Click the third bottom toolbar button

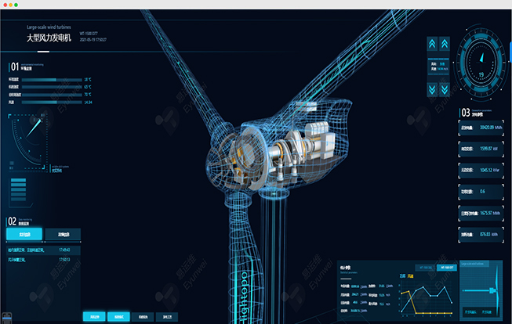[x=143, y=317]
